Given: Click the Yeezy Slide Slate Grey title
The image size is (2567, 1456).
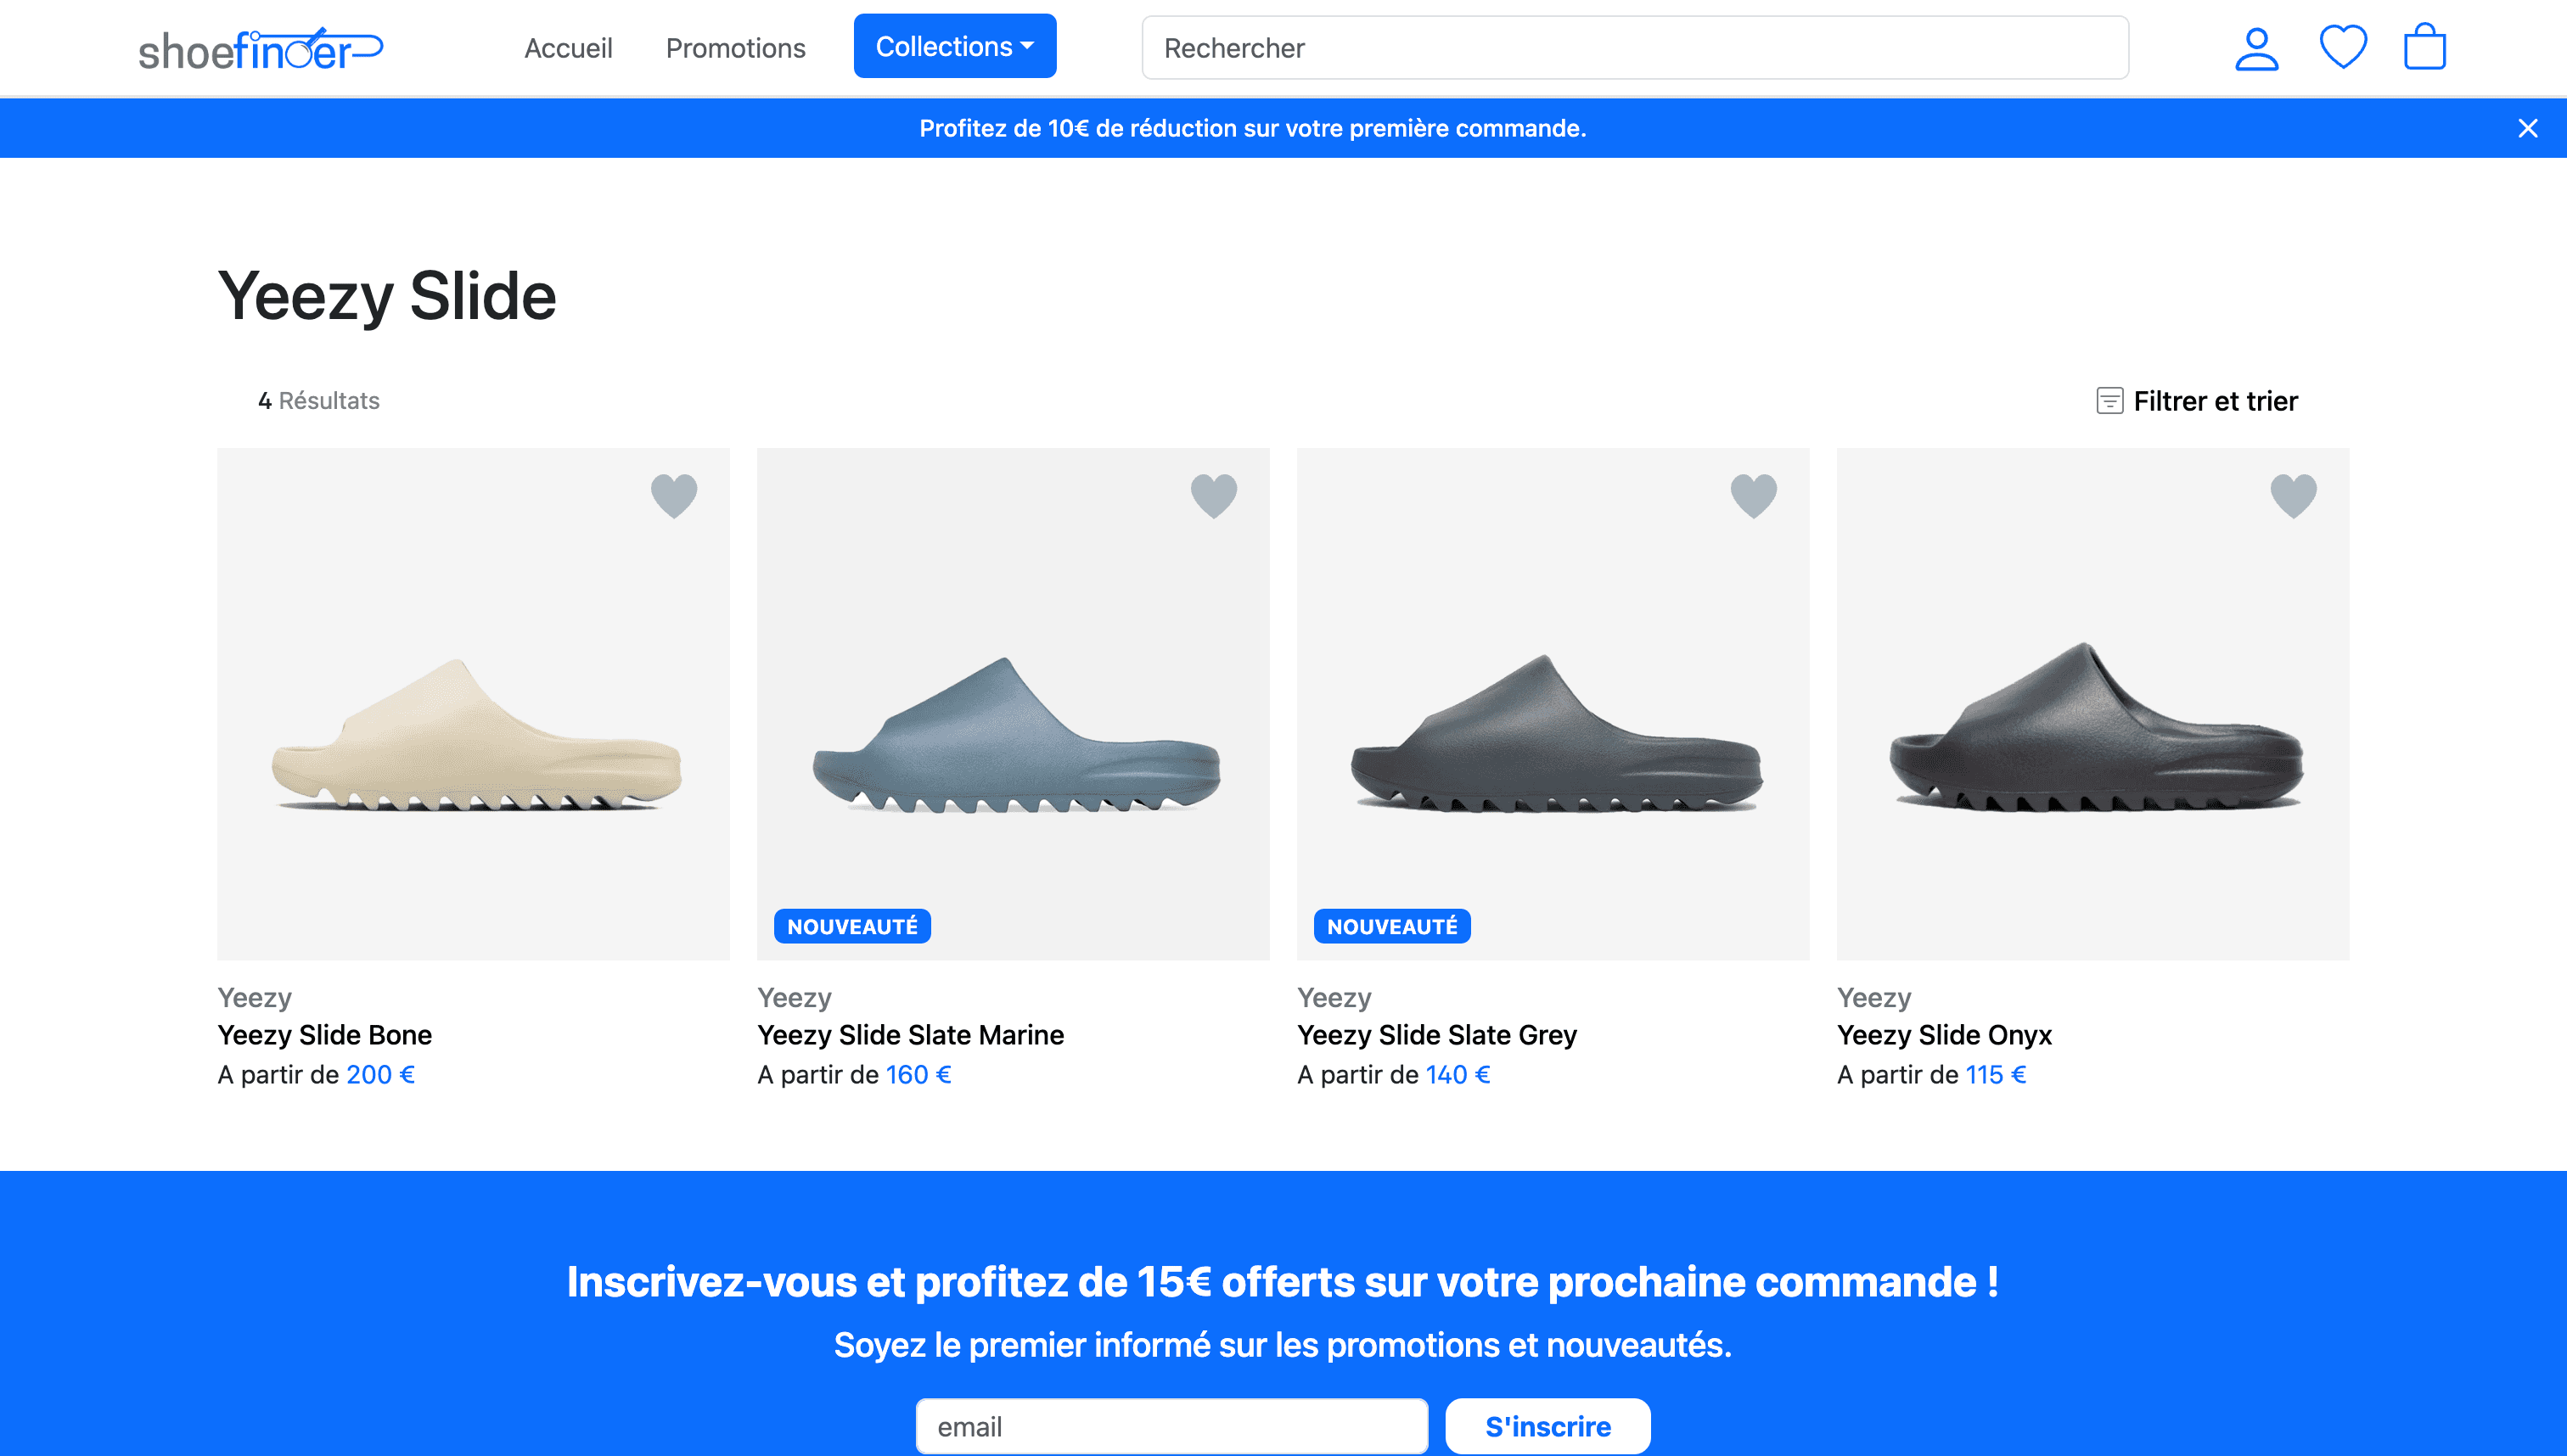Looking at the screenshot, I should click(x=1436, y=1035).
